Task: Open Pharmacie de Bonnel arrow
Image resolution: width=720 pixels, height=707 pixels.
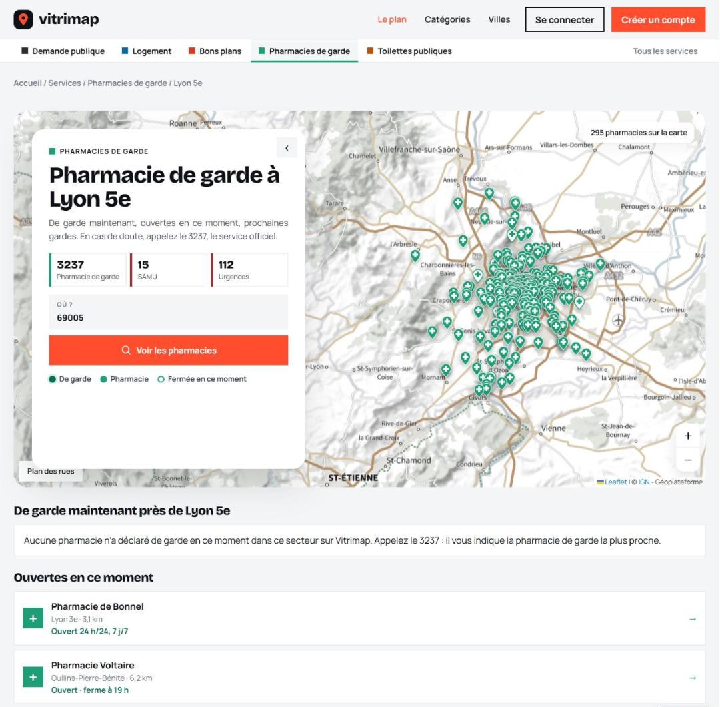Action: 693,619
